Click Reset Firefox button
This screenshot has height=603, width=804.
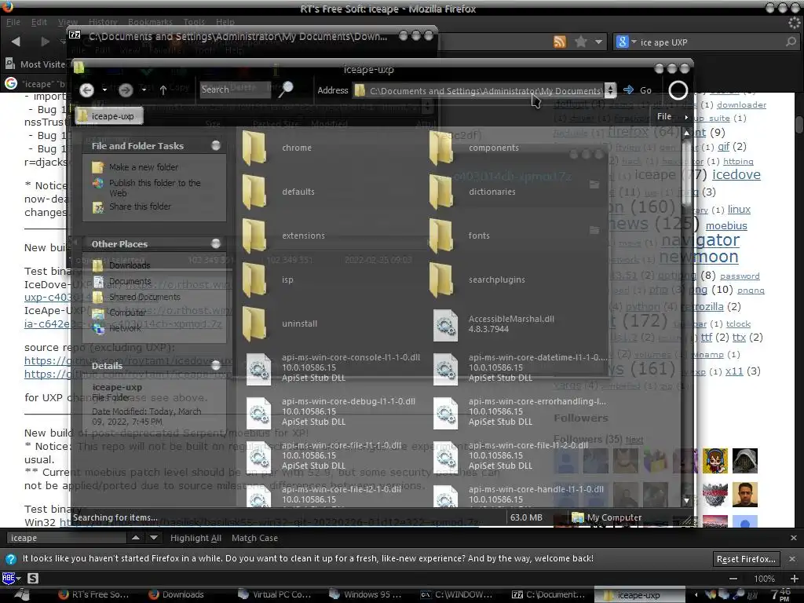click(746, 559)
